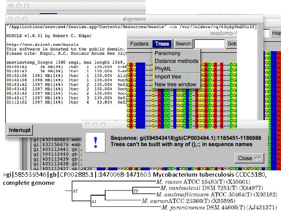Select sequence name gi 405113439 gb

57,159
